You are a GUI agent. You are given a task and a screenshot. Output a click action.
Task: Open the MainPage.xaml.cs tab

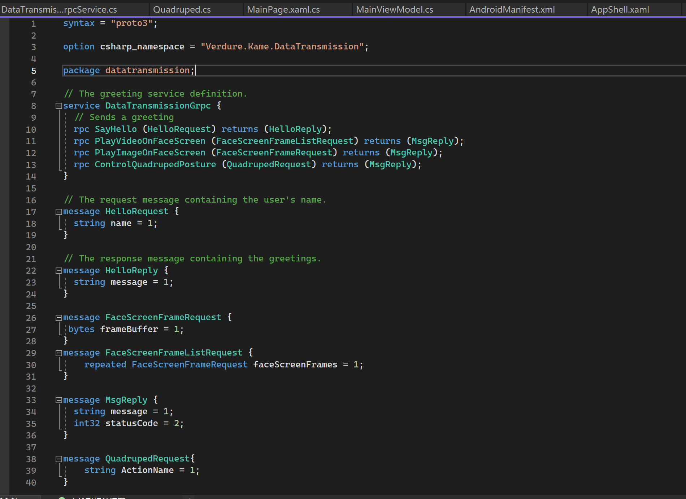click(283, 9)
